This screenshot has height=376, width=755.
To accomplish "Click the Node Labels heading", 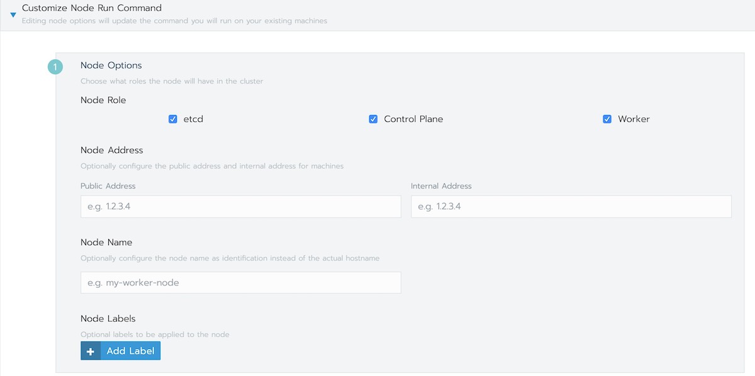I will 108,319.
